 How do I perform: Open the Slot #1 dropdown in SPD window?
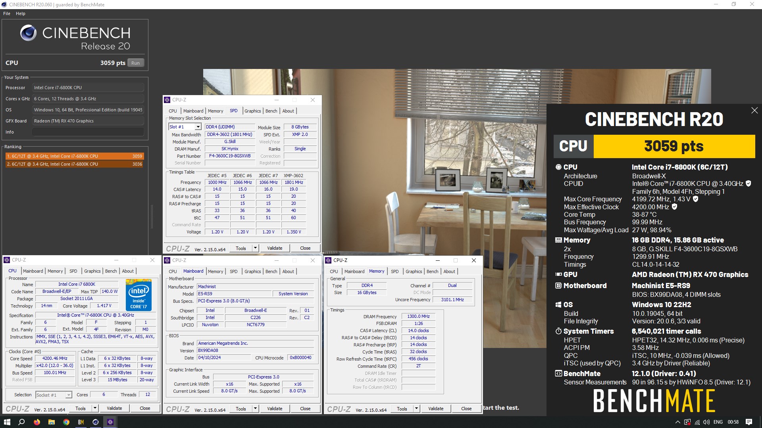click(x=198, y=127)
